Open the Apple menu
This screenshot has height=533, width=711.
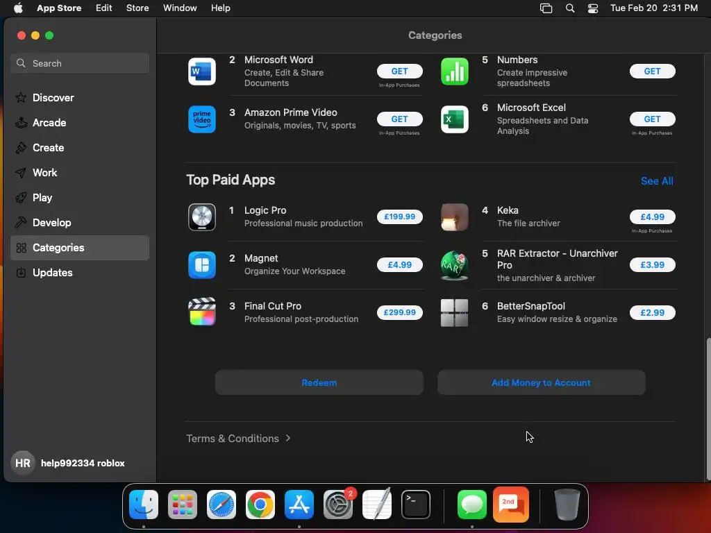[18, 8]
